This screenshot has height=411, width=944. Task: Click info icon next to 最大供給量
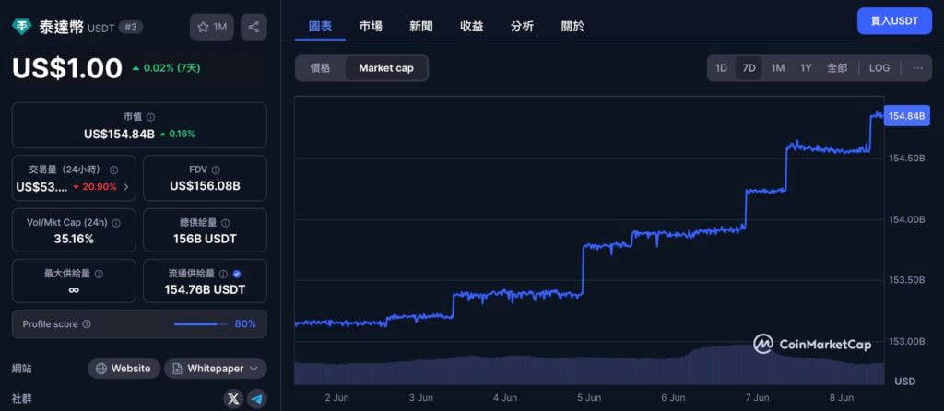[99, 274]
